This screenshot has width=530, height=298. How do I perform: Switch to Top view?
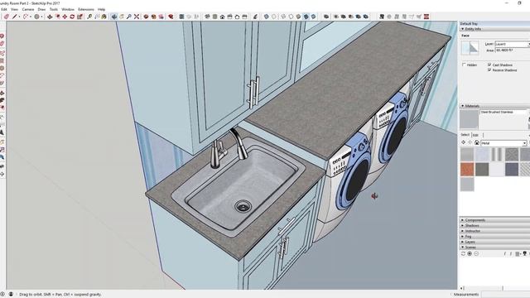point(215,17)
